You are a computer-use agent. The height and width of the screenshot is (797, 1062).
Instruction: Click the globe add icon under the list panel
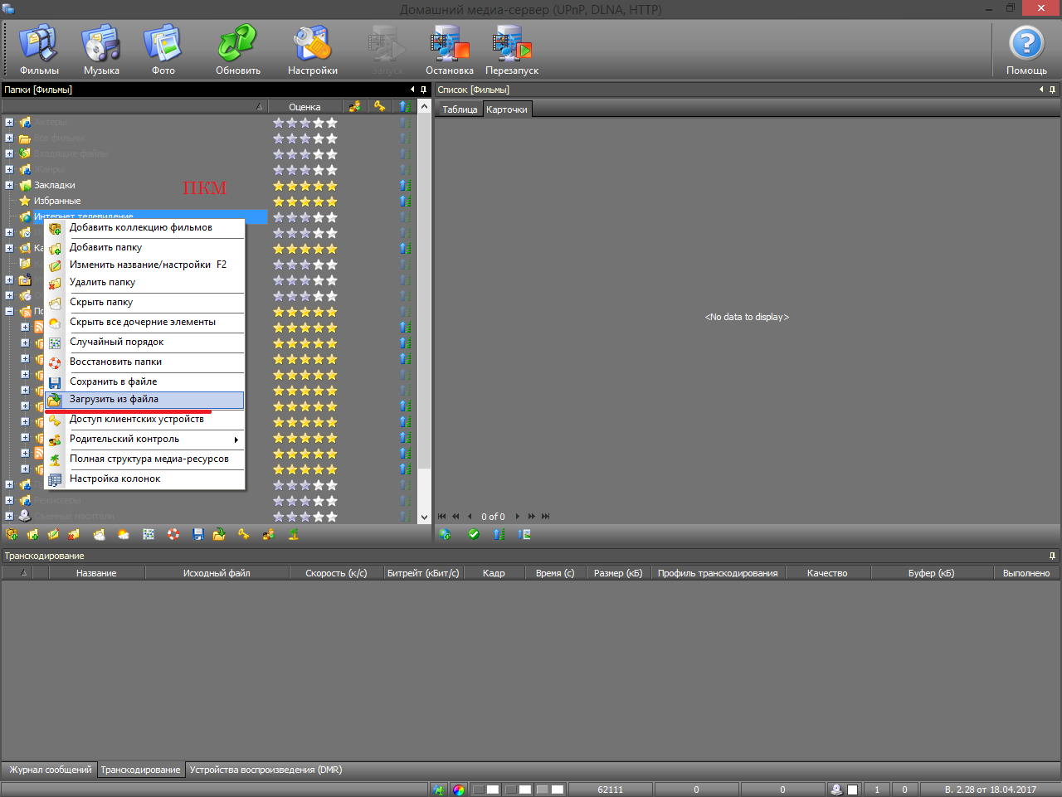[446, 535]
